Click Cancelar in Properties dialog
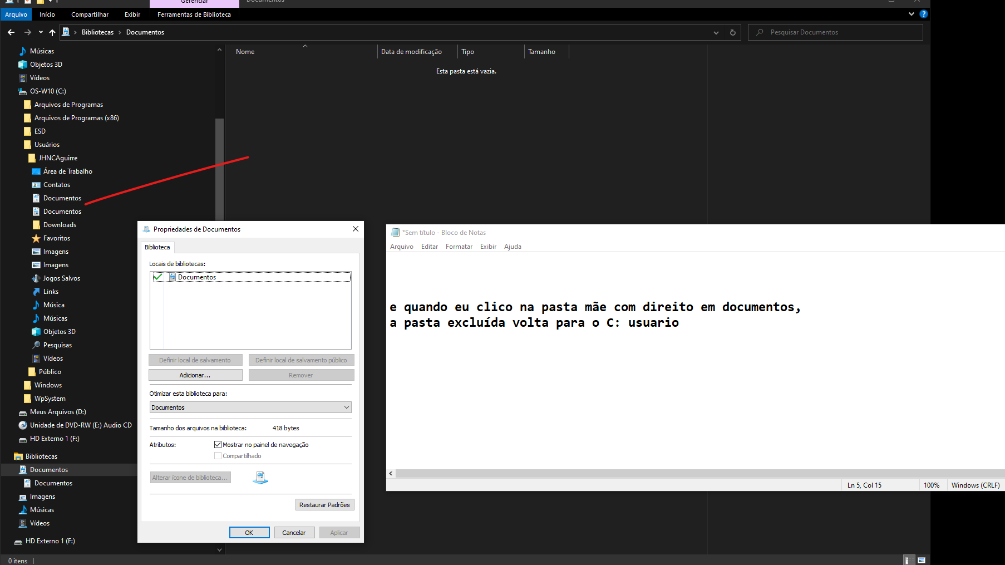Image resolution: width=1005 pixels, height=565 pixels. [x=294, y=533]
